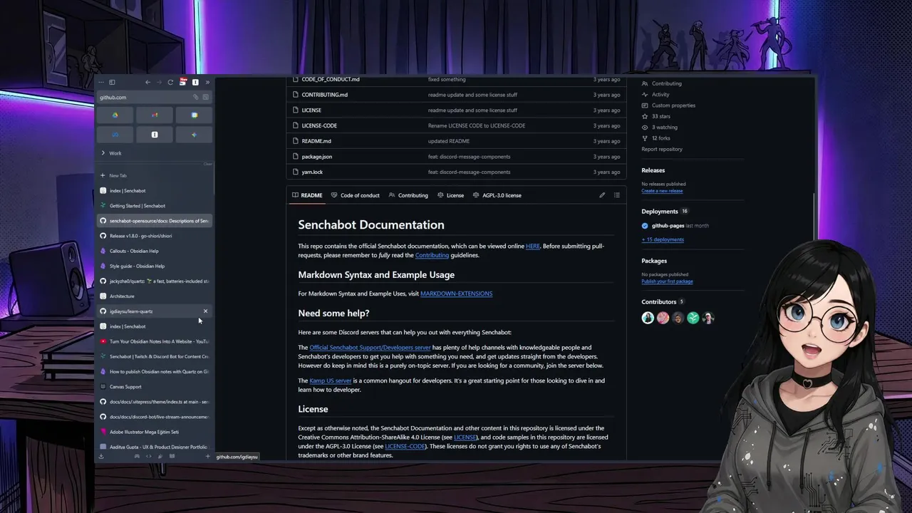Image resolution: width=912 pixels, height=513 pixels.
Task: Toggle the sidebar panel icon
Action: (x=112, y=82)
